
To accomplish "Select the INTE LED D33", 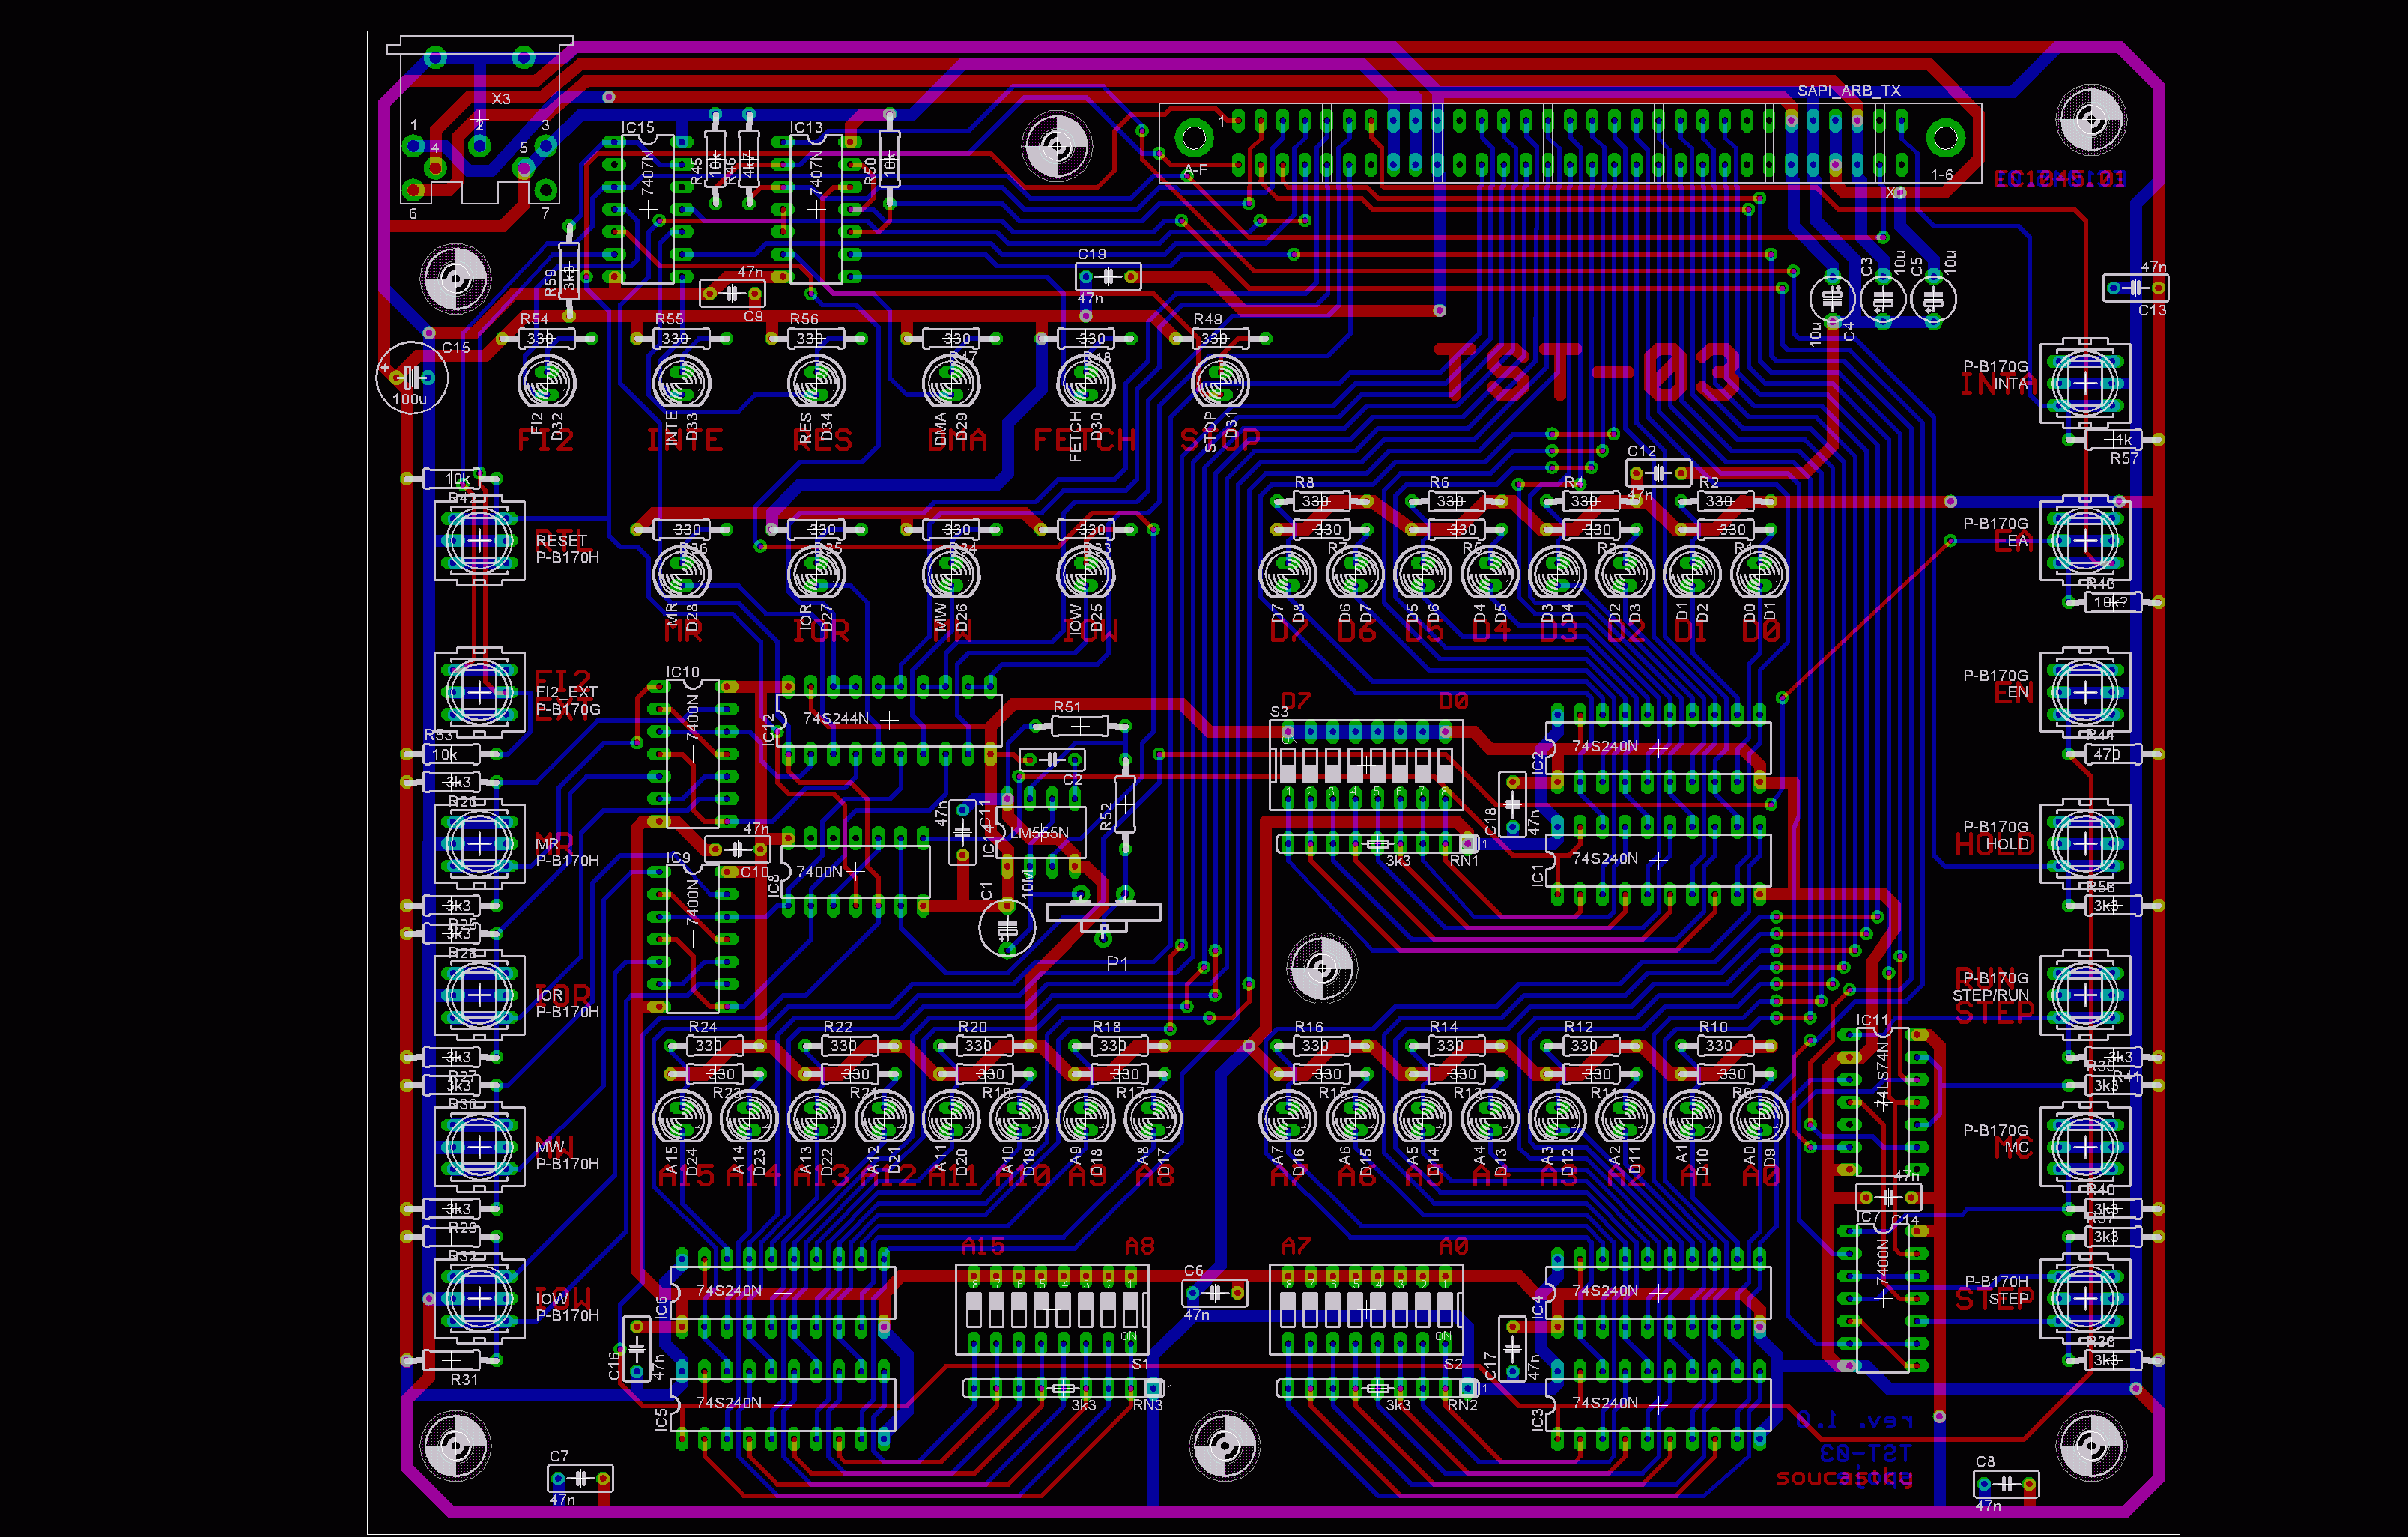I will point(682,383).
